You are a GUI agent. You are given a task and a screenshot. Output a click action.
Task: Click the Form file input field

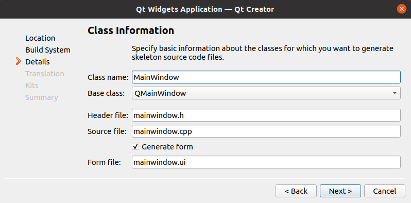tap(266, 162)
